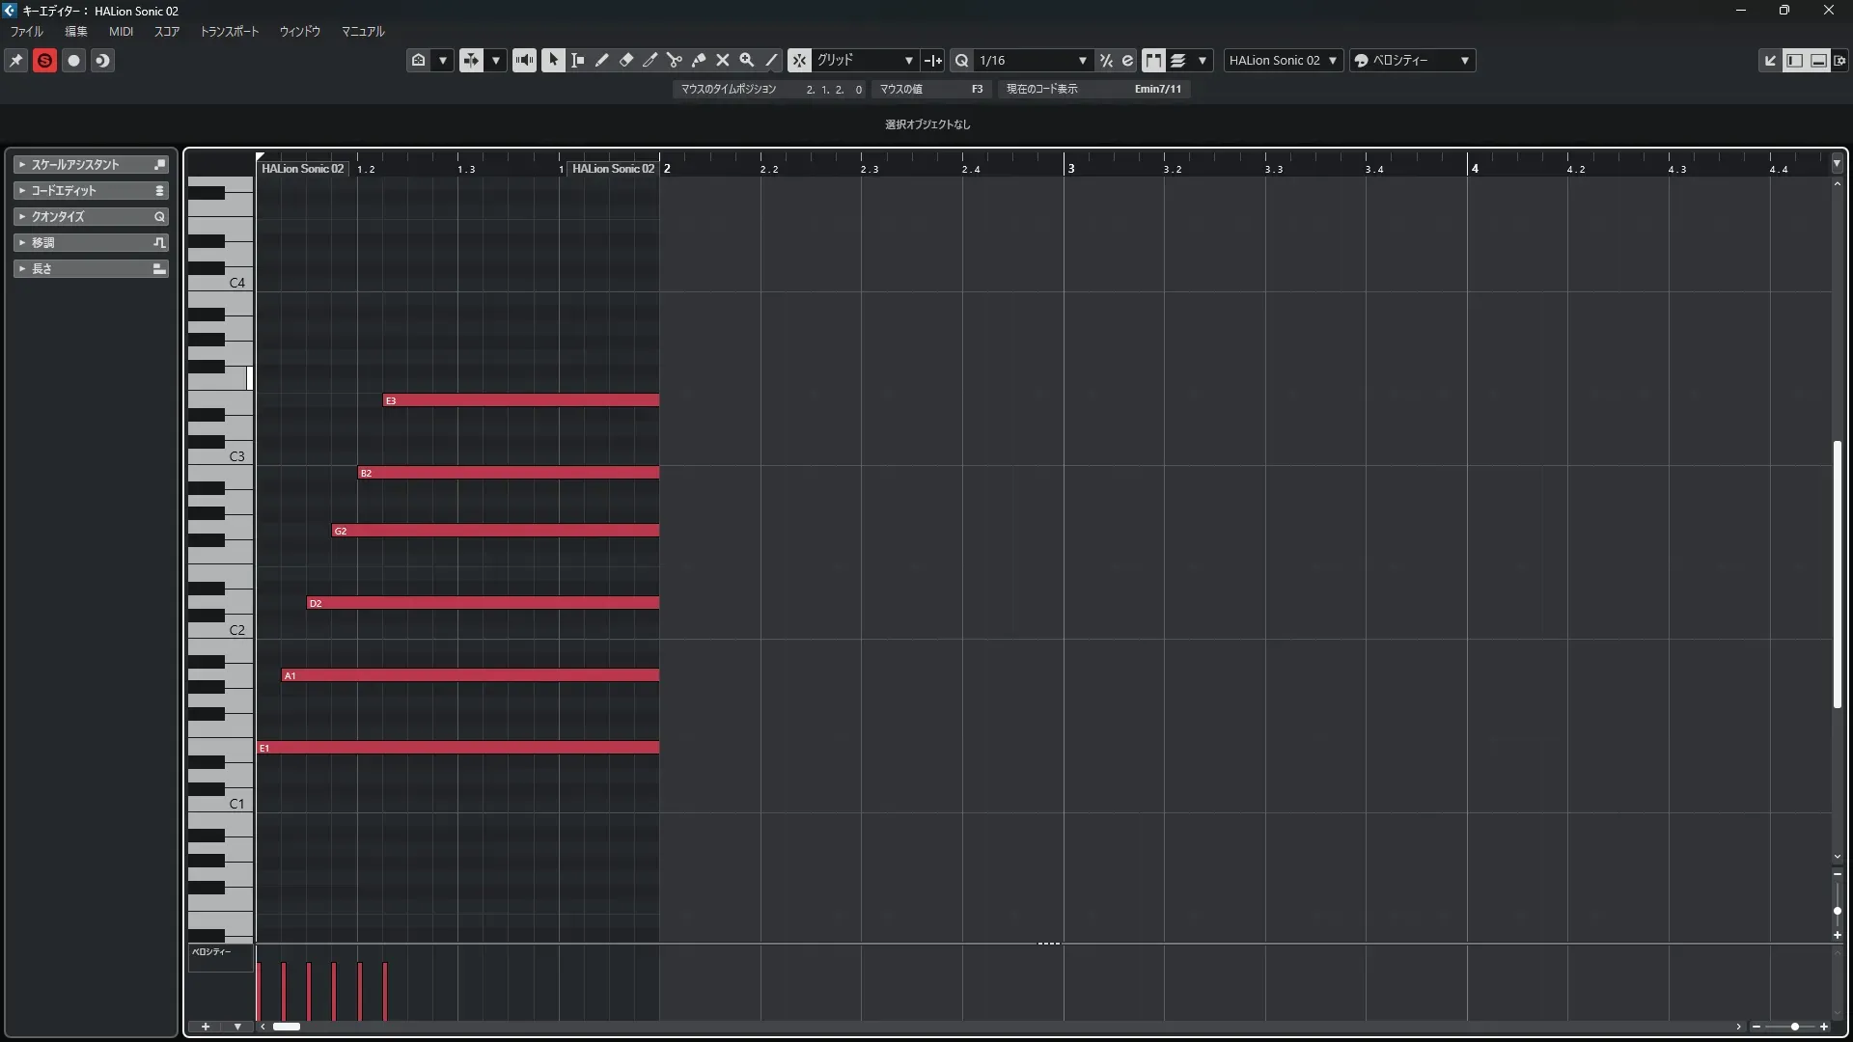The image size is (1853, 1042).
Task: Select the Draw pencil tool
Action: tap(602, 60)
